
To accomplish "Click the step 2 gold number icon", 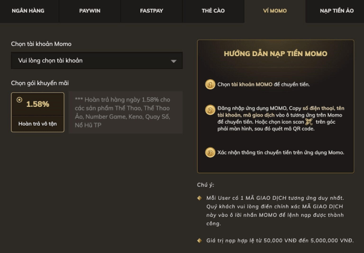I will [x=210, y=110].
